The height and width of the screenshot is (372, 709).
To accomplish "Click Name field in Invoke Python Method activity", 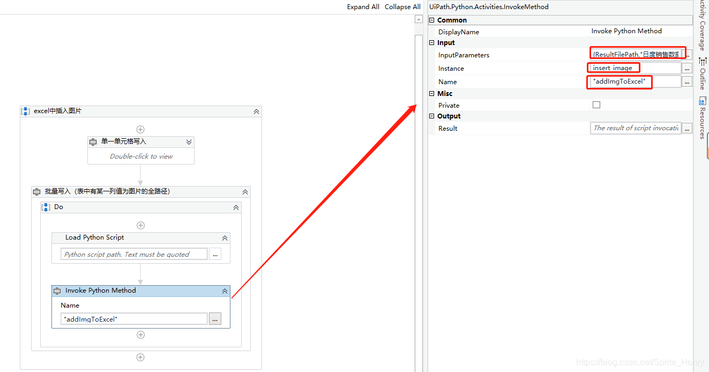I will pyautogui.click(x=134, y=319).
